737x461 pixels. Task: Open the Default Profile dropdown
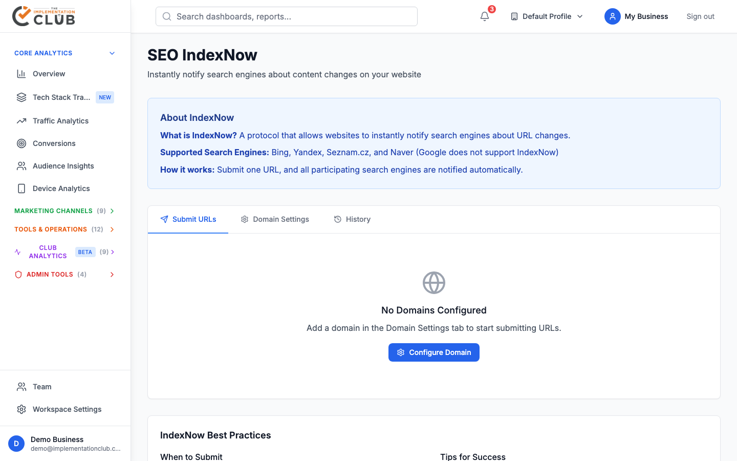click(547, 16)
